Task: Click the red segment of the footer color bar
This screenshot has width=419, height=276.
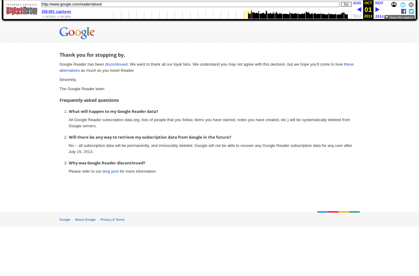Action: 333,212
